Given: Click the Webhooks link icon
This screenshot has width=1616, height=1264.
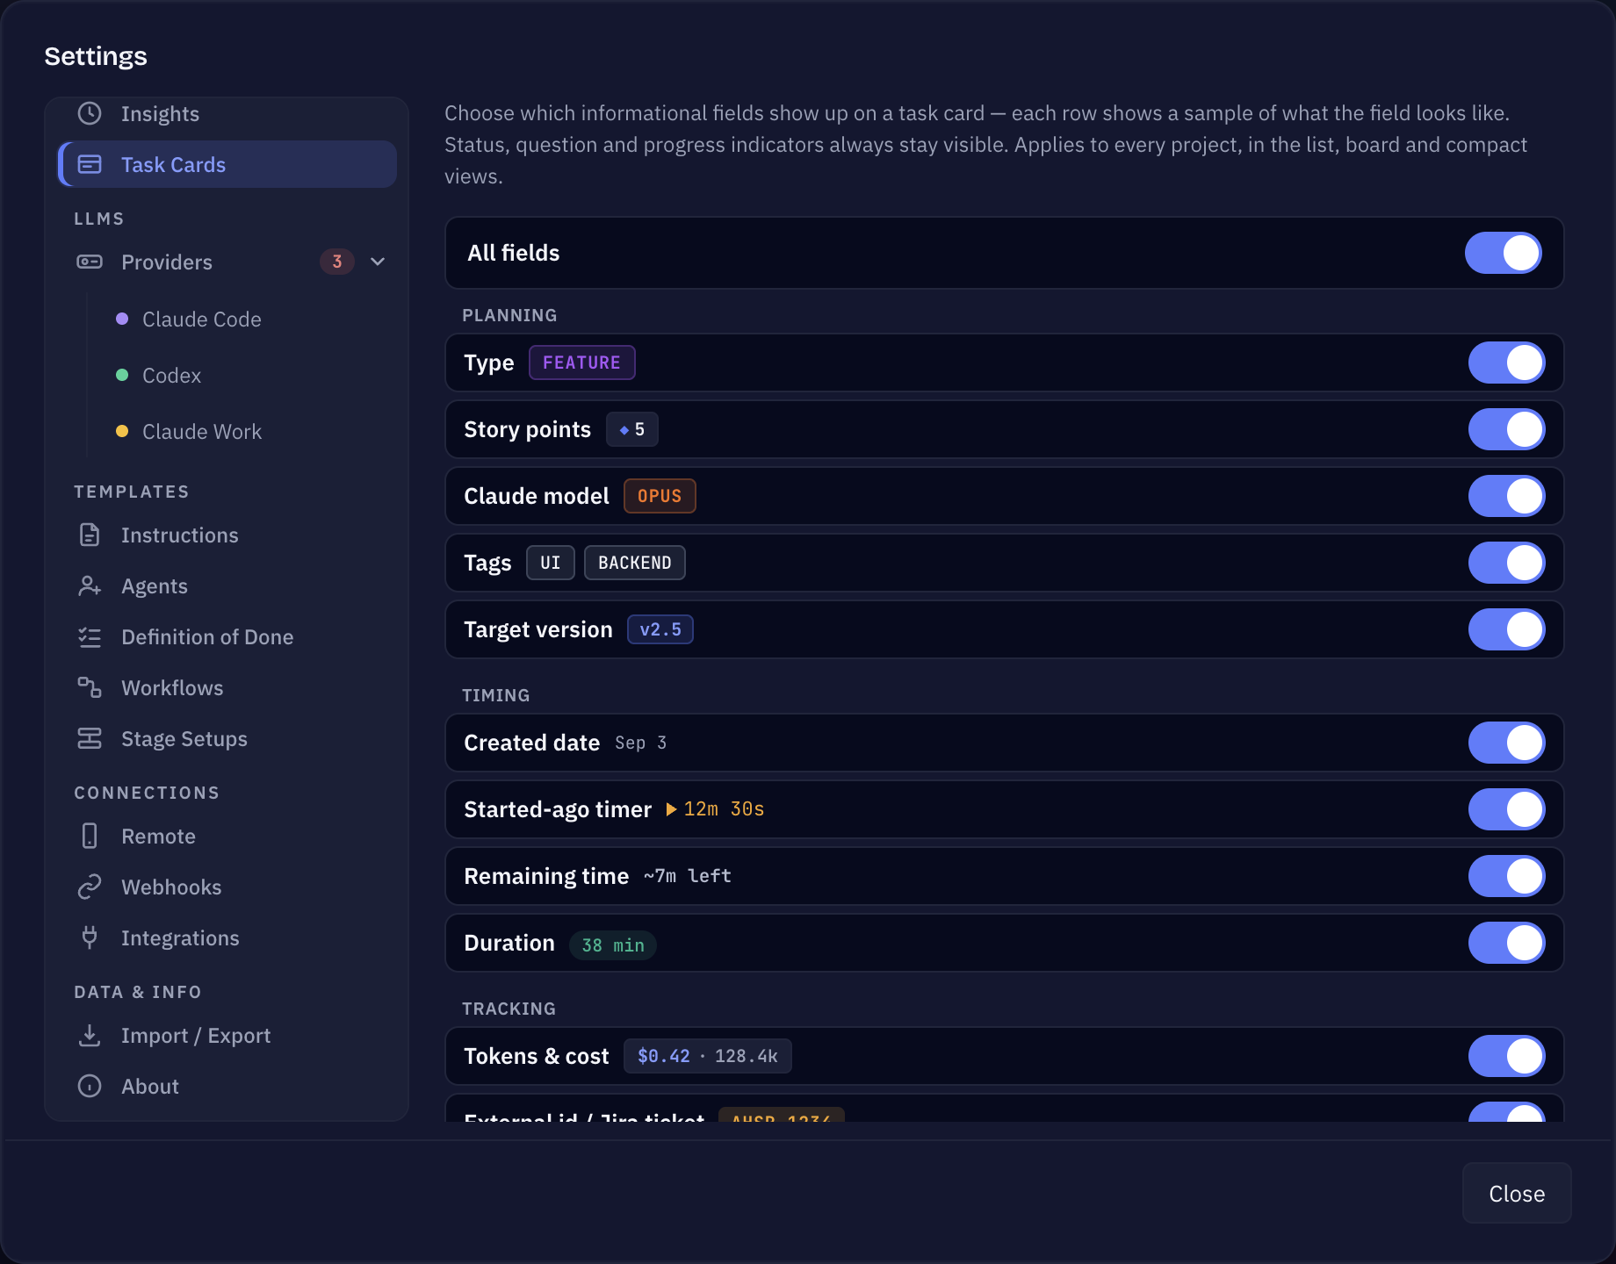Looking at the screenshot, I should click(90, 887).
